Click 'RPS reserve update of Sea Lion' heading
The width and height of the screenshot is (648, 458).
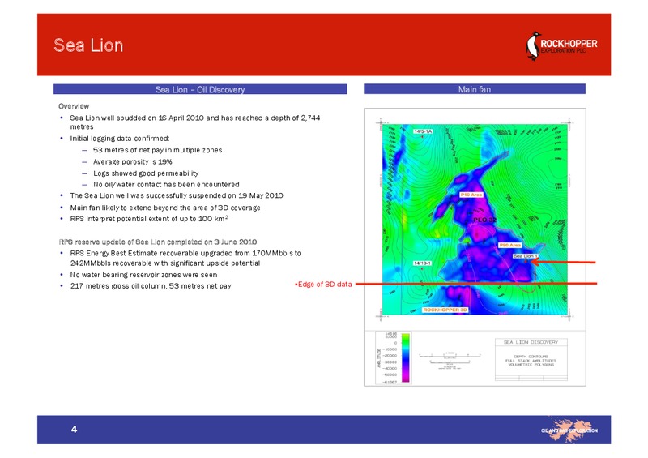[x=157, y=242]
